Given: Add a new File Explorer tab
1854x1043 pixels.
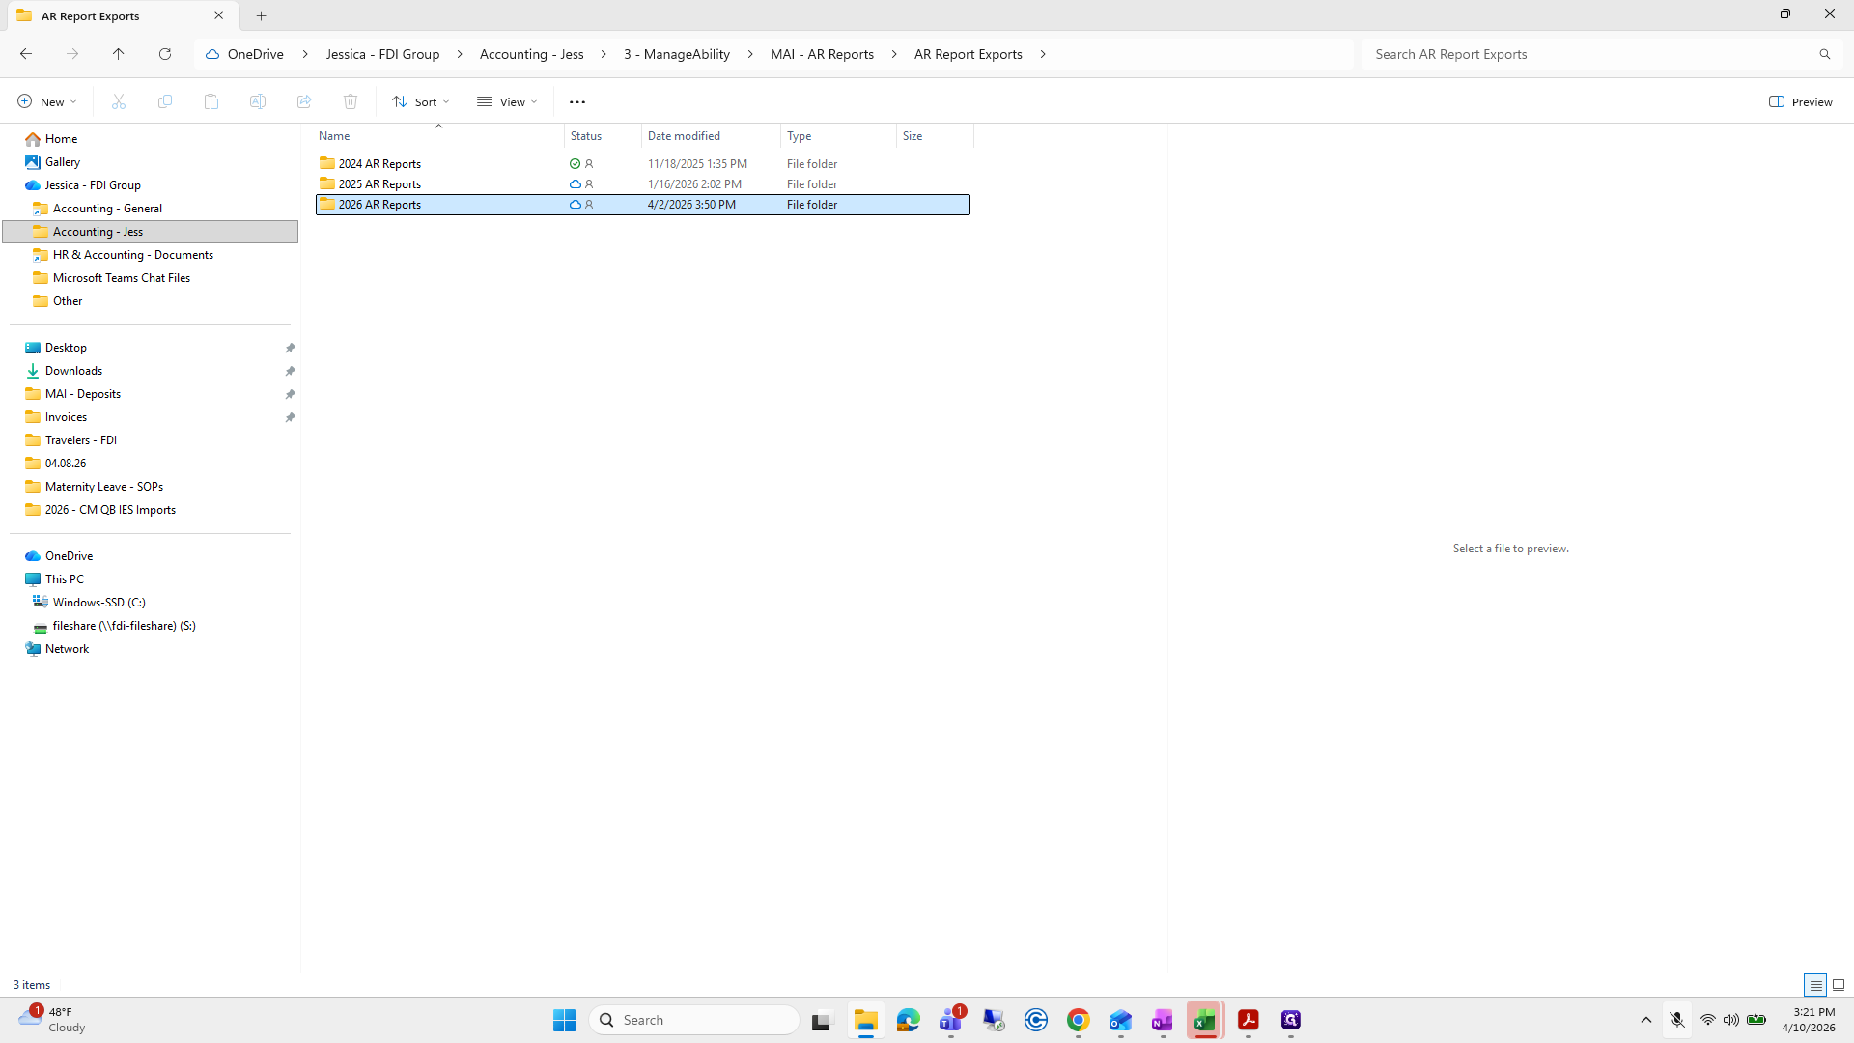Looking at the screenshot, I should pyautogui.click(x=262, y=15).
